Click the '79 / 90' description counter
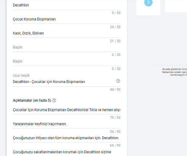Viewport: 187px width, 156px height. coord(115,118)
